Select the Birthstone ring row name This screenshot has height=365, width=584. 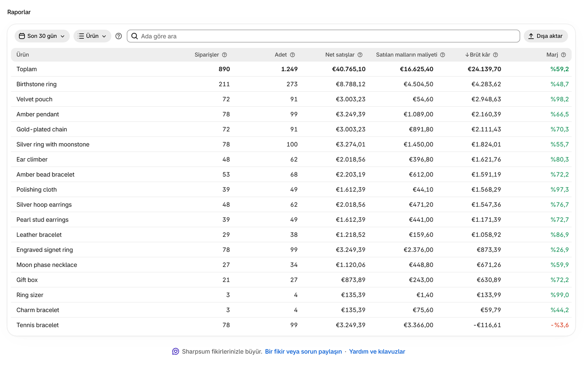[x=36, y=84]
